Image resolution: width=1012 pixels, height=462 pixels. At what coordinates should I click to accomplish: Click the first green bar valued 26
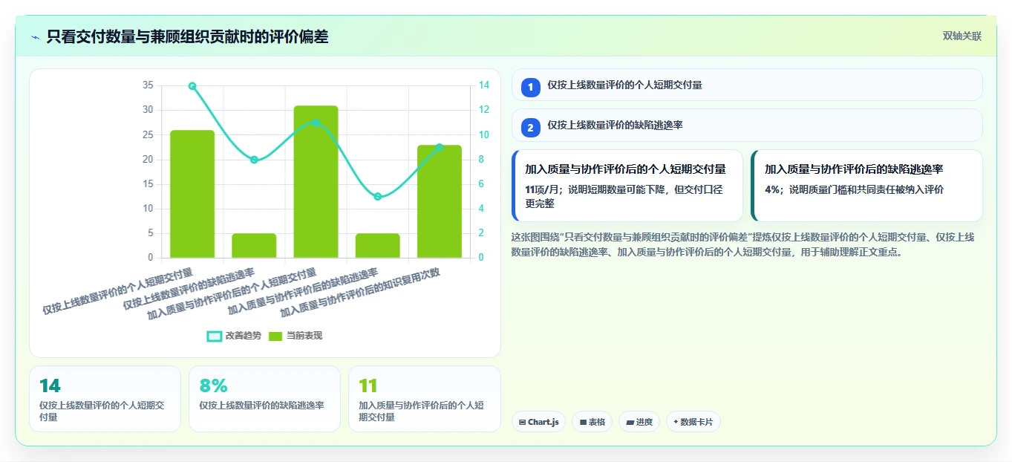point(192,194)
